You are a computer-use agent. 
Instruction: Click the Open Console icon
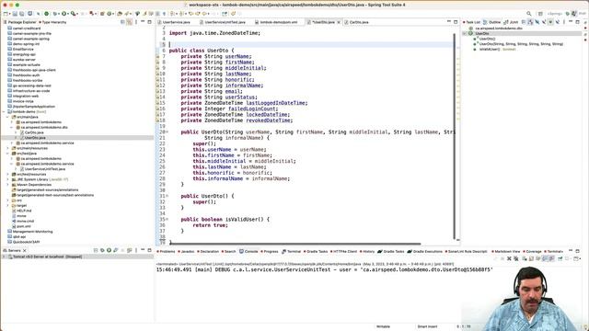pyautogui.click(x=577, y=258)
